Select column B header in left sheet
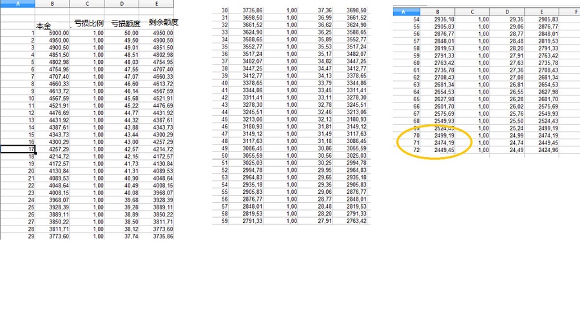This screenshot has width=580, height=328. pos(52,4)
